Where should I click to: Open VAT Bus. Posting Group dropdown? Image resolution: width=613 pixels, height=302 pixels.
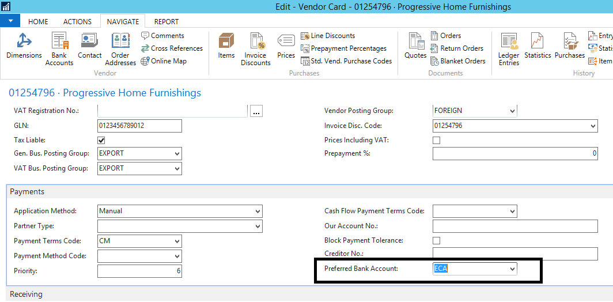coord(177,169)
